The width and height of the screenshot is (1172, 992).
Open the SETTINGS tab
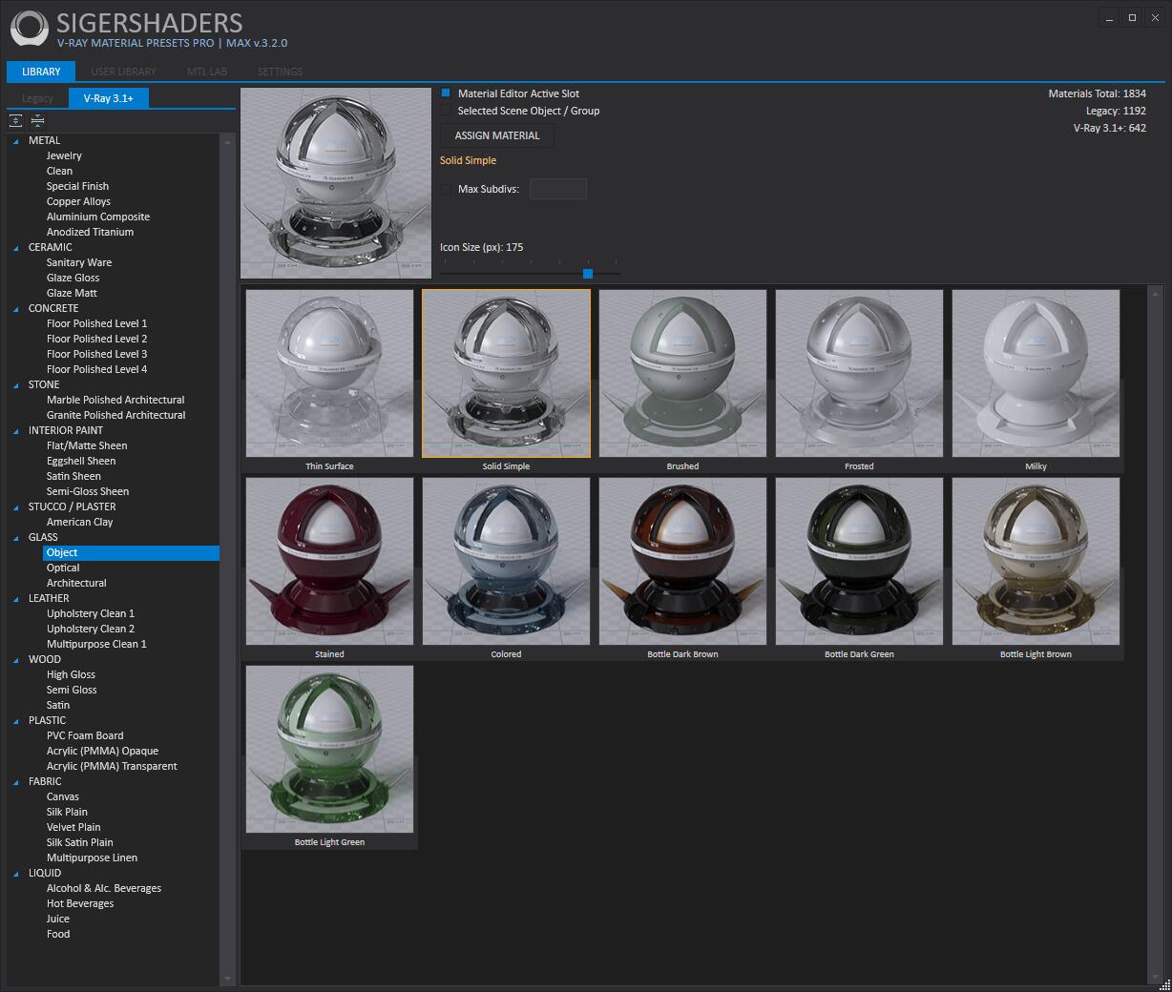tap(280, 72)
